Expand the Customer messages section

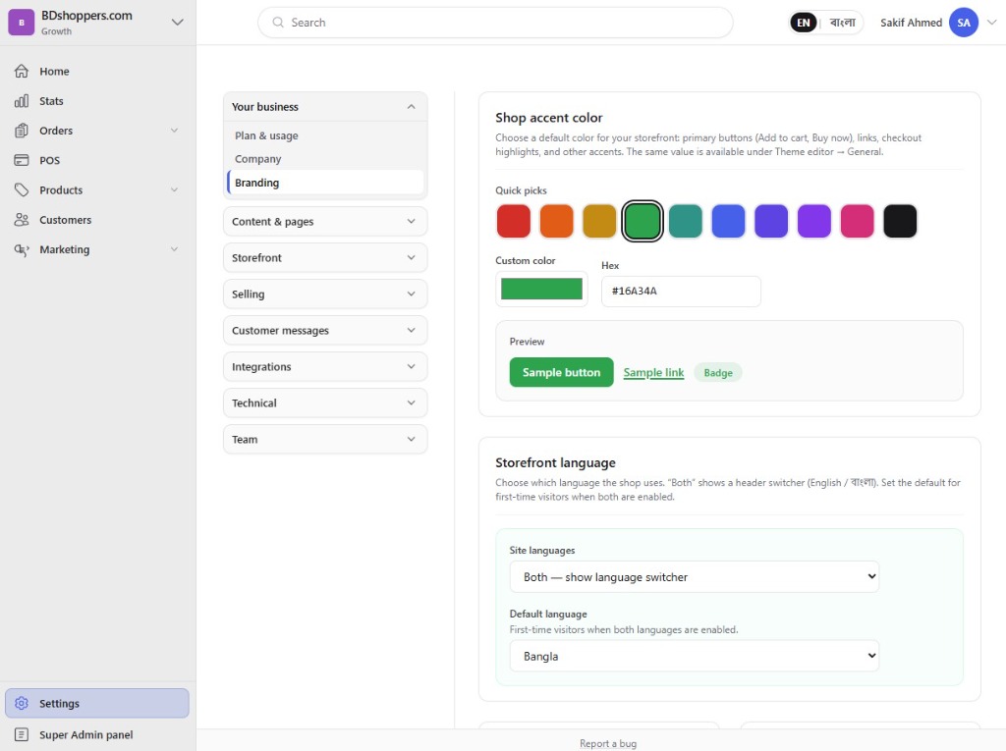point(325,330)
